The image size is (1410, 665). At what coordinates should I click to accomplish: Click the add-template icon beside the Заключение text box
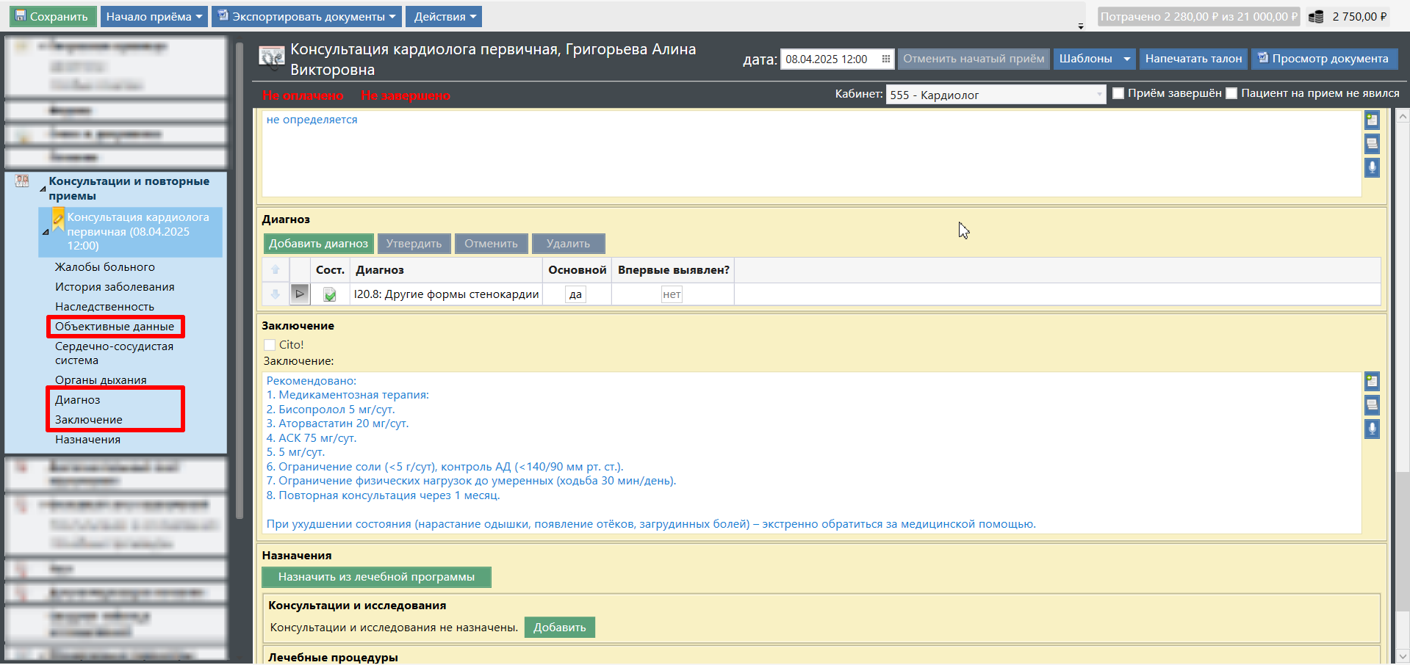pos(1371,381)
